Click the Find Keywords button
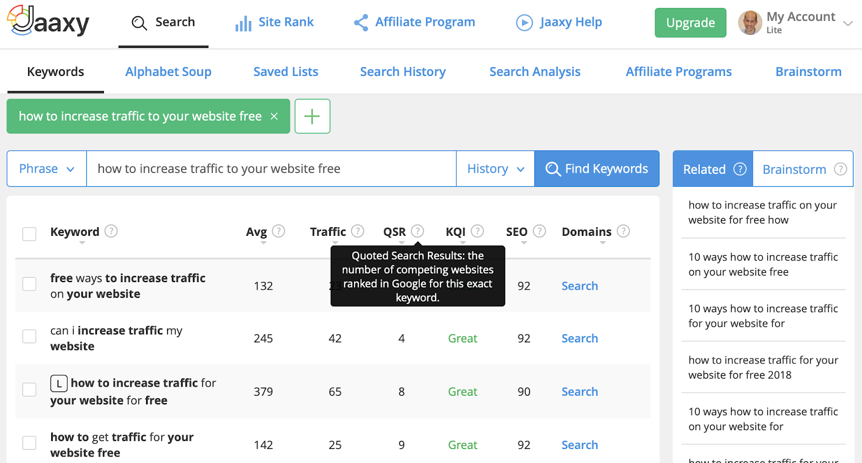The image size is (862, 463). [597, 169]
